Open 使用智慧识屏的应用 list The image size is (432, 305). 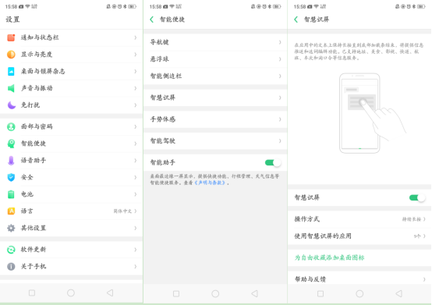point(359,236)
